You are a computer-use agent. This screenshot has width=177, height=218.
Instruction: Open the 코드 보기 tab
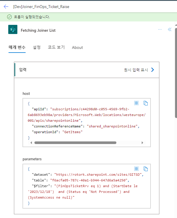tap(56, 47)
